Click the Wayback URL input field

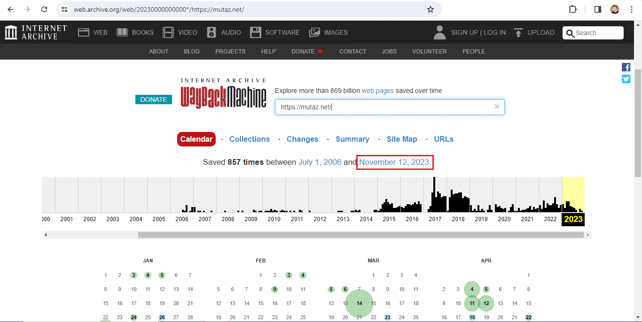point(383,107)
